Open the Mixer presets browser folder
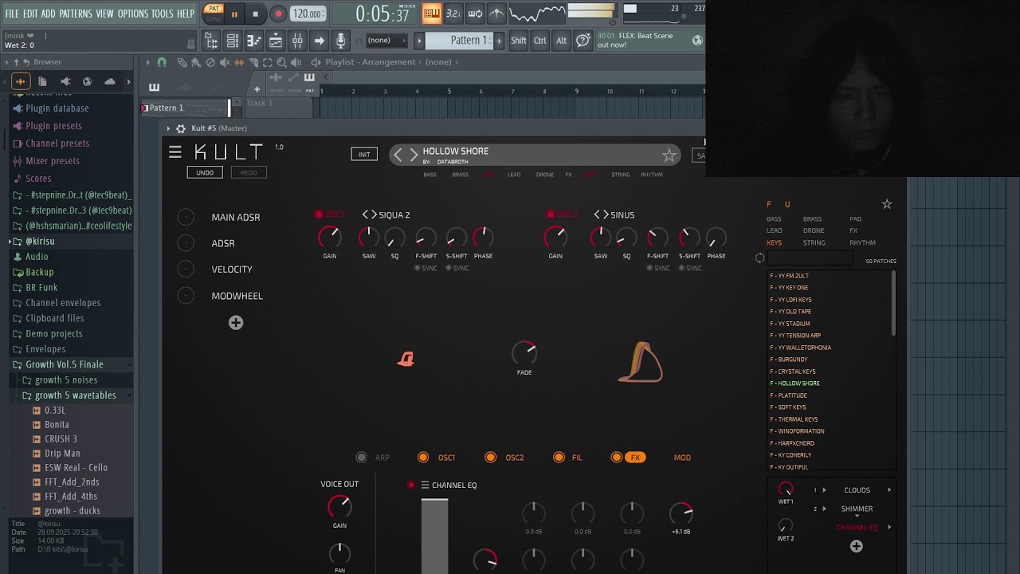 (x=53, y=161)
